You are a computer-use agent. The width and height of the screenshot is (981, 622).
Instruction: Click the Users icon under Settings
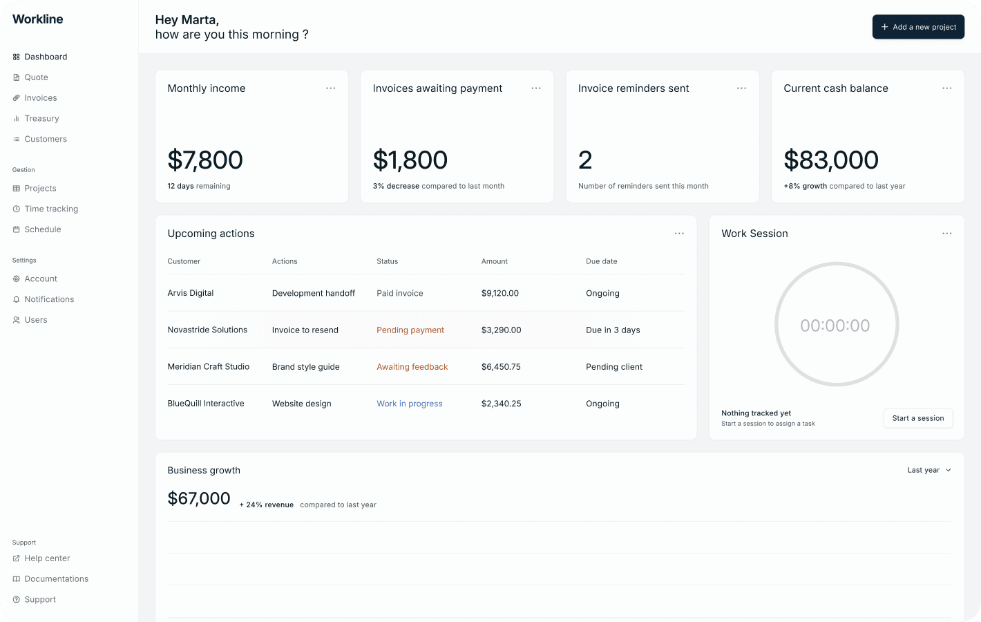click(16, 319)
